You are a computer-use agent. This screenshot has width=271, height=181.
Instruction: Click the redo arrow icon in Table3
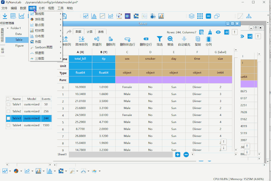[69, 32]
